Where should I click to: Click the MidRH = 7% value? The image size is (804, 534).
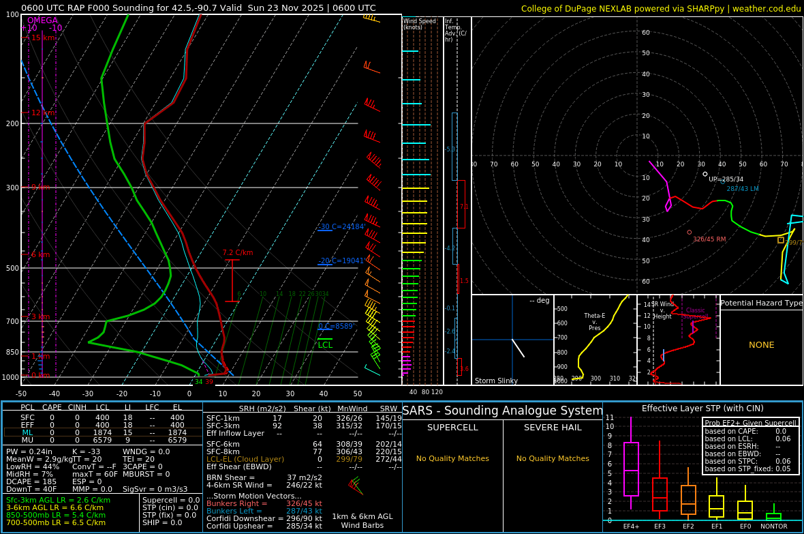coord(29,474)
